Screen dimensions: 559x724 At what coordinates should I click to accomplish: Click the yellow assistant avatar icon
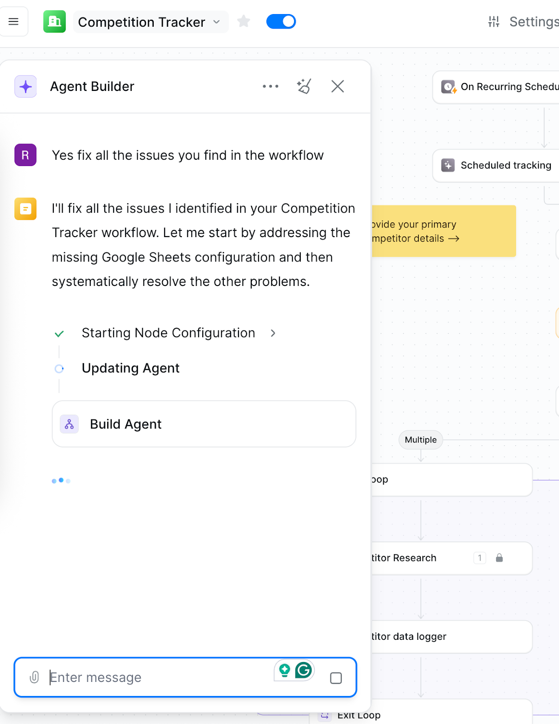[25, 209]
